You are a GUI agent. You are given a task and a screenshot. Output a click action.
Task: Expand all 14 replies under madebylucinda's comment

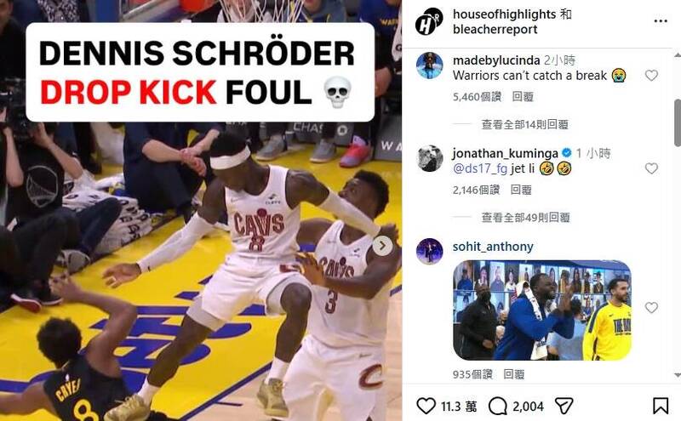[x=524, y=124]
